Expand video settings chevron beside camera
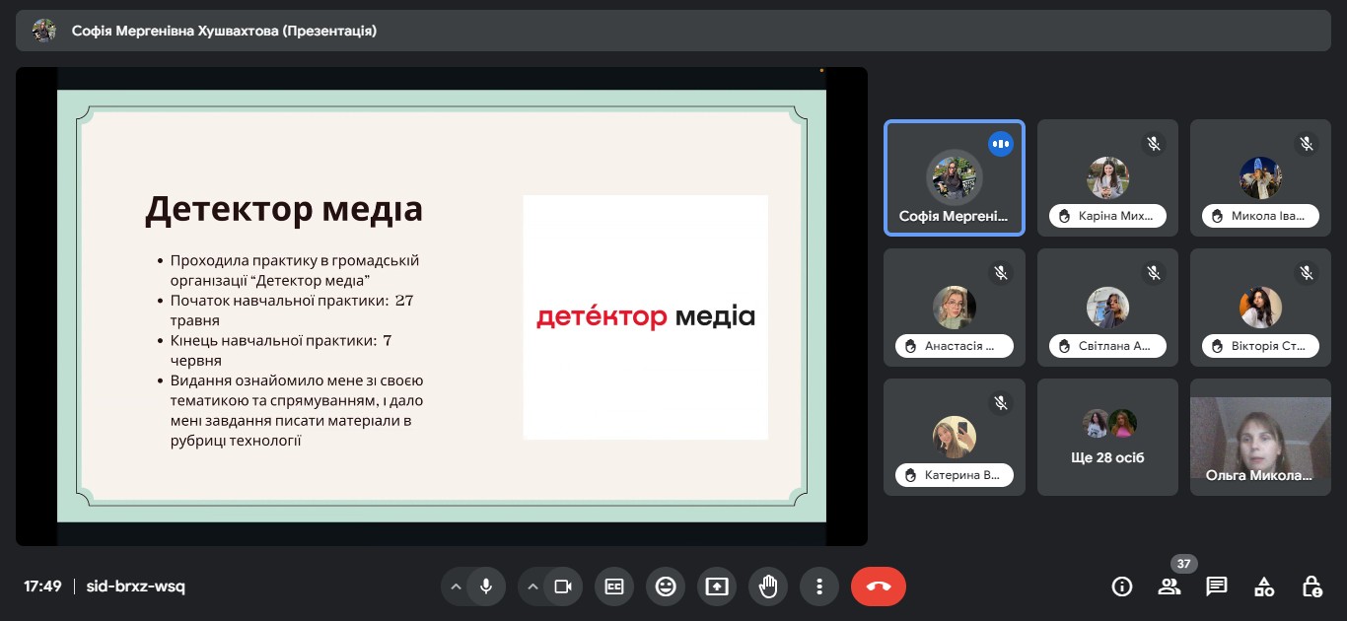Image resolution: width=1347 pixels, height=621 pixels. click(532, 586)
